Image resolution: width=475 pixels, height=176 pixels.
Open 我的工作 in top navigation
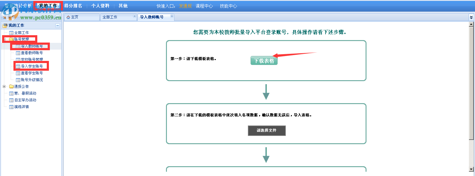(48, 6)
